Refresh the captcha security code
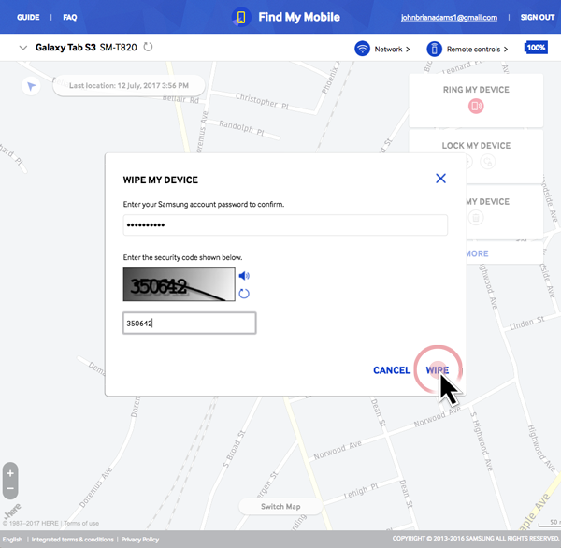Screen dimensions: 561x548 click(244, 294)
